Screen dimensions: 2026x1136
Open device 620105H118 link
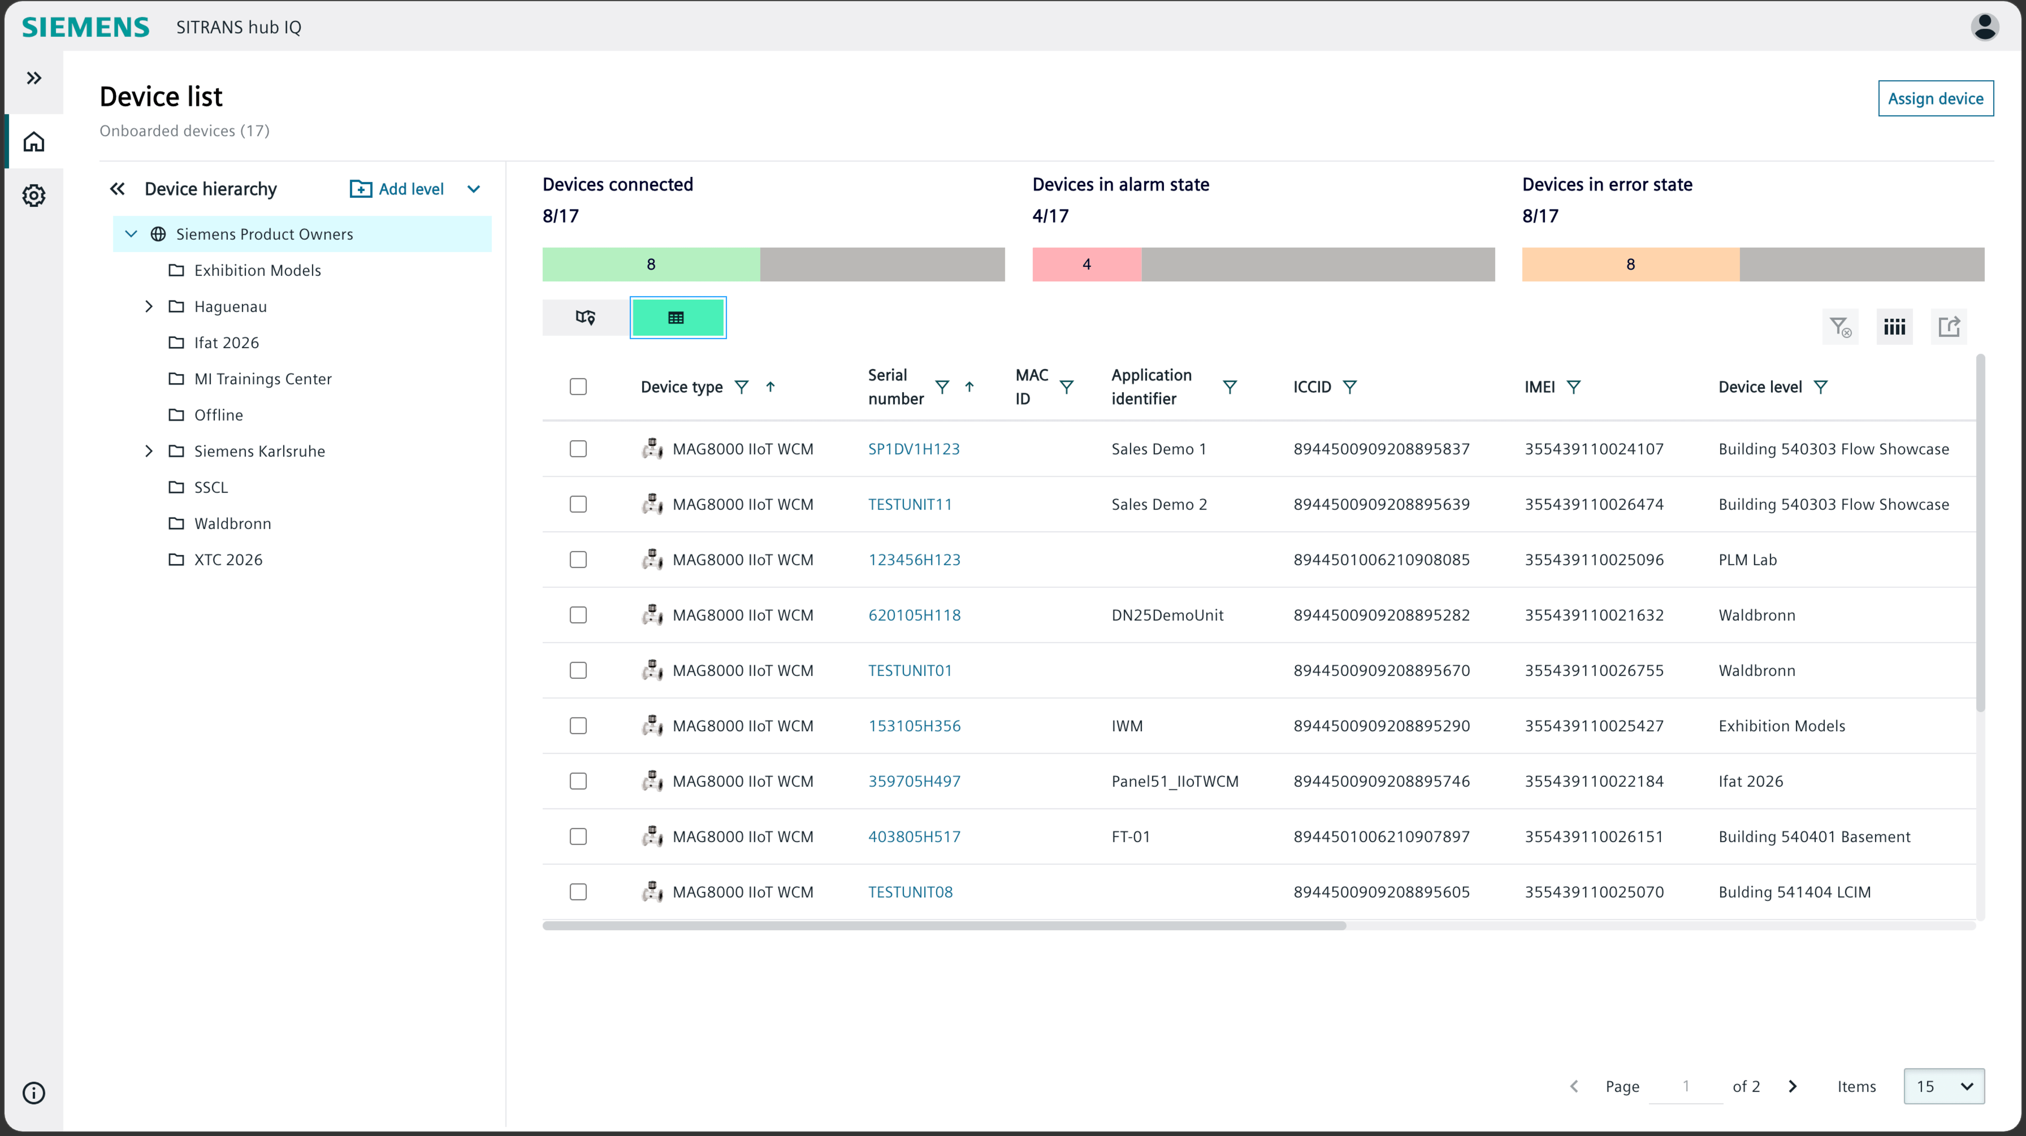click(915, 615)
